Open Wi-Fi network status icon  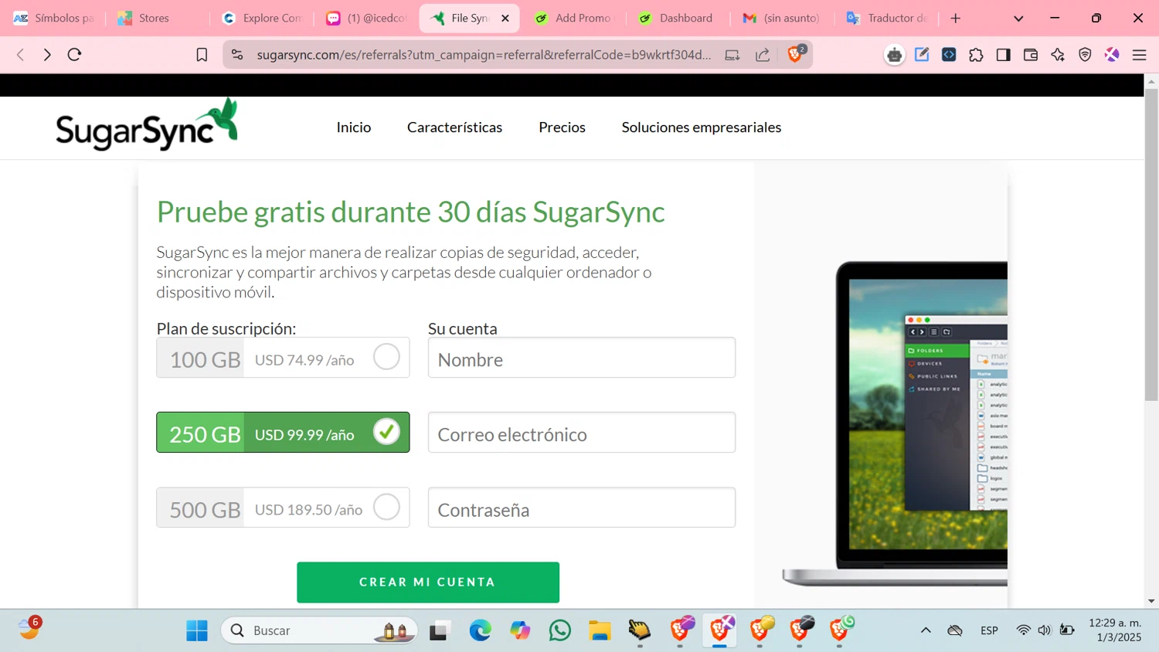pyautogui.click(x=1023, y=630)
